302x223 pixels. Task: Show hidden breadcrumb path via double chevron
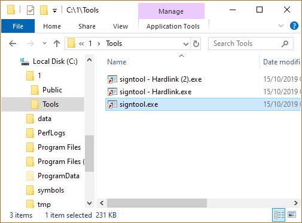click(x=81, y=44)
